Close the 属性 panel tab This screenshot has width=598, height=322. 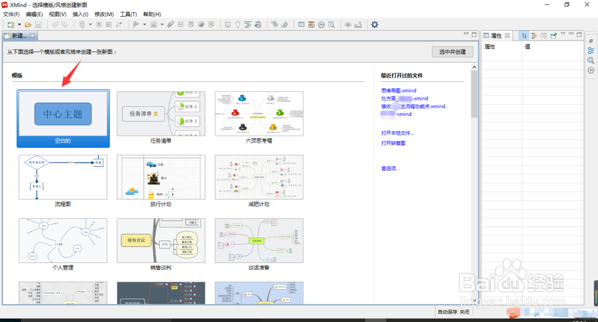507,35
